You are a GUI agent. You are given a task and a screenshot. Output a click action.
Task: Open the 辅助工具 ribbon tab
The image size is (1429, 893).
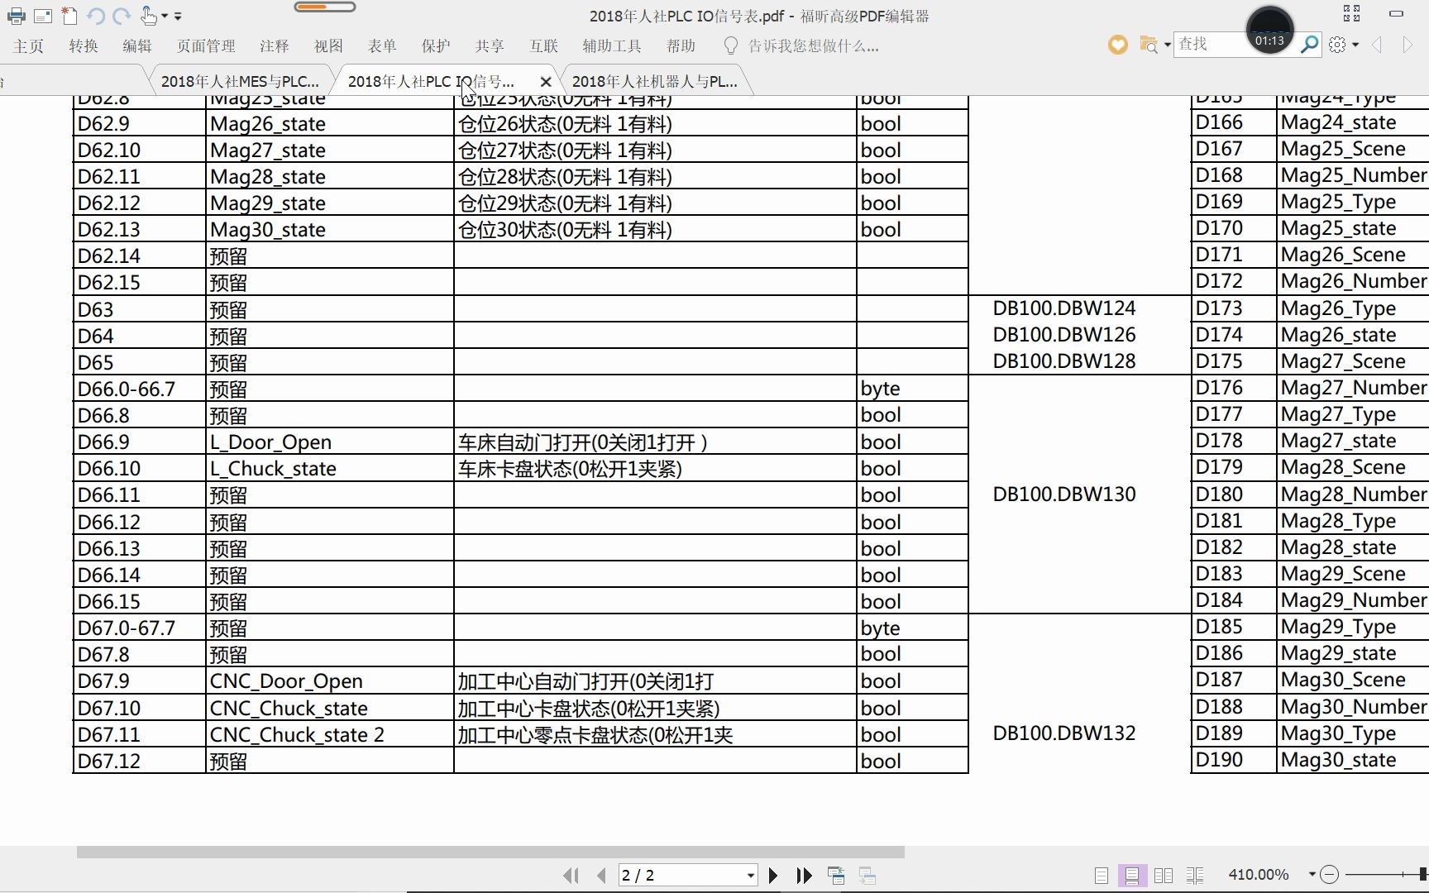click(x=612, y=45)
